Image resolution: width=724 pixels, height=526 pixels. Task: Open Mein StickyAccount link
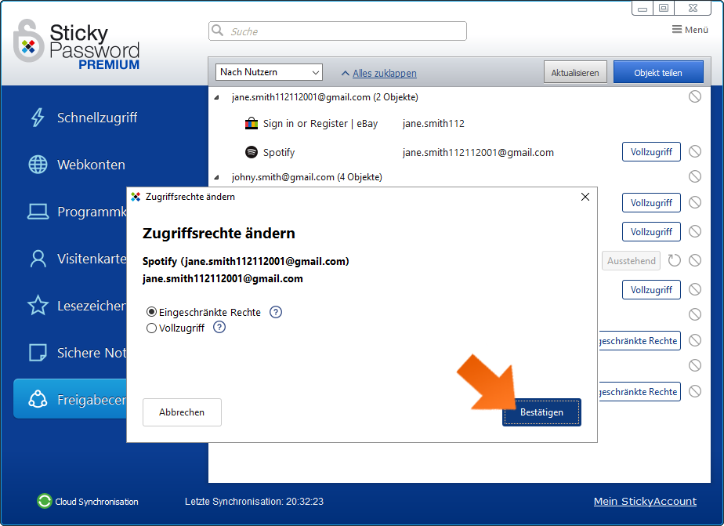tap(645, 501)
